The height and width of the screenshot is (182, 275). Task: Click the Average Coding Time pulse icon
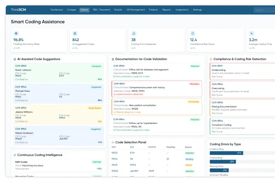click(251, 34)
